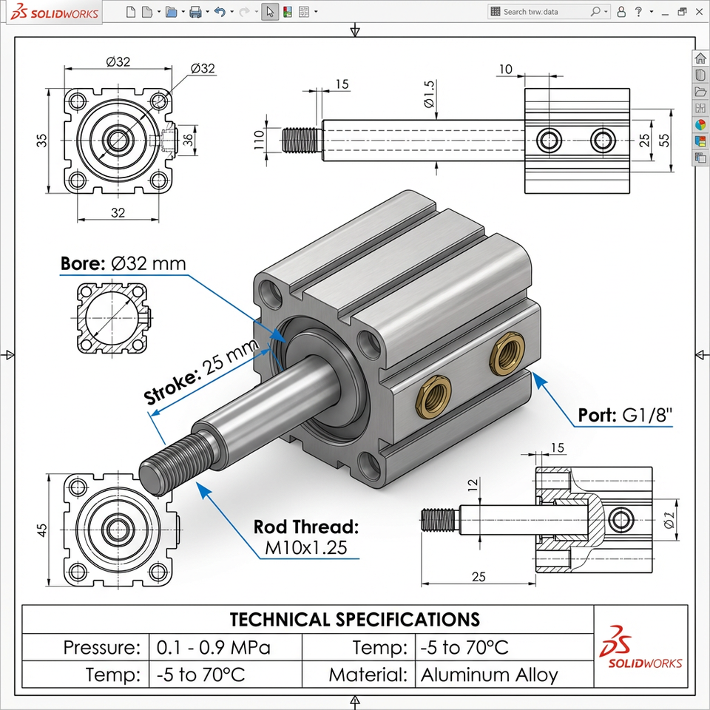
Task: Click the second new-document icon beside its dropdown arrow
Action: pos(147,12)
